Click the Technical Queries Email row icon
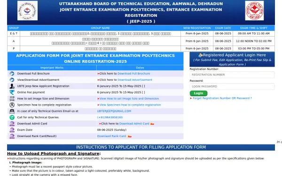This screenshot has height=176, width=282. pyautogui.click(x=12, y=111)
